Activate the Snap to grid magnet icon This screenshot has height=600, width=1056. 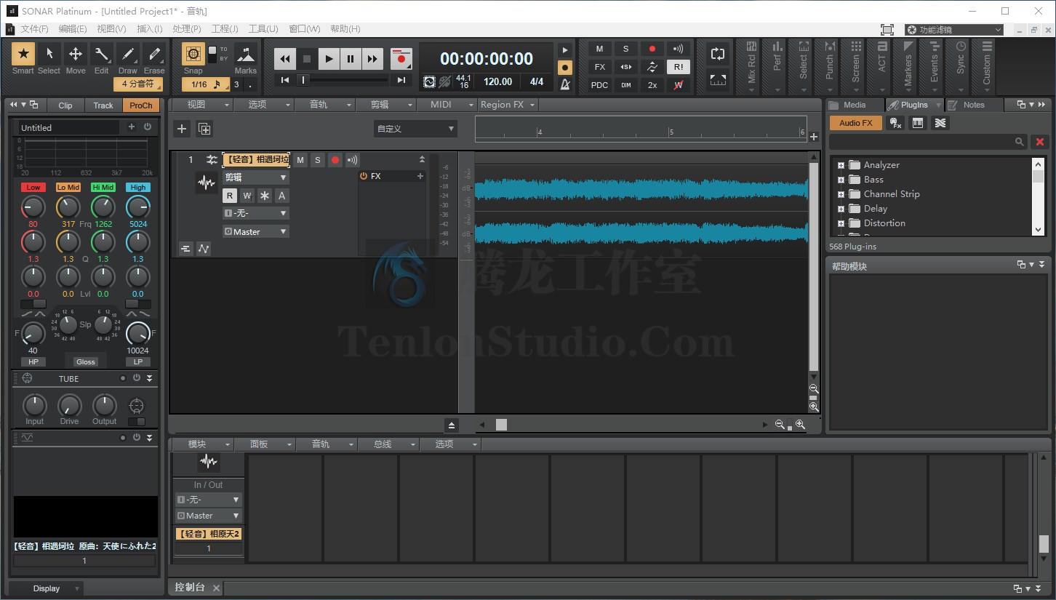tap(193, 55)
